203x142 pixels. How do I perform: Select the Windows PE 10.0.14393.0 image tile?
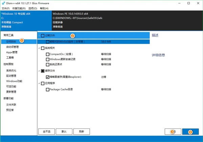click(x=127, y=21)
